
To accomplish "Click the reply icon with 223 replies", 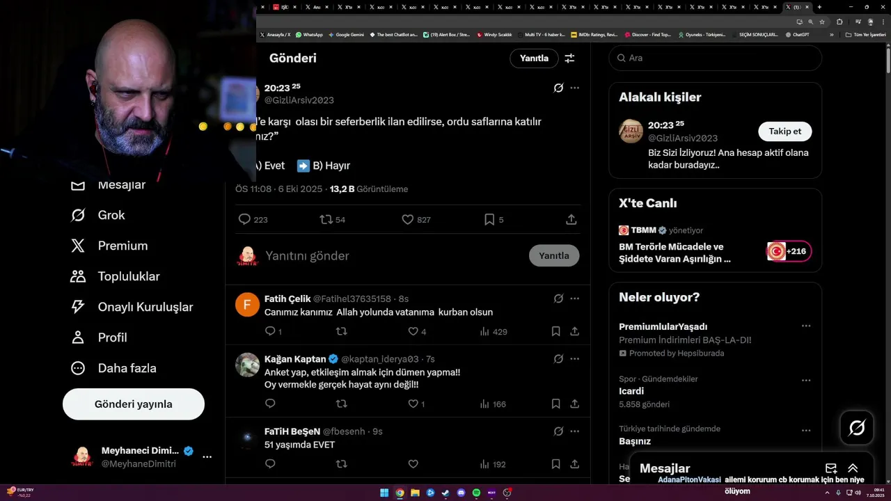I will (x=253, y=219).
